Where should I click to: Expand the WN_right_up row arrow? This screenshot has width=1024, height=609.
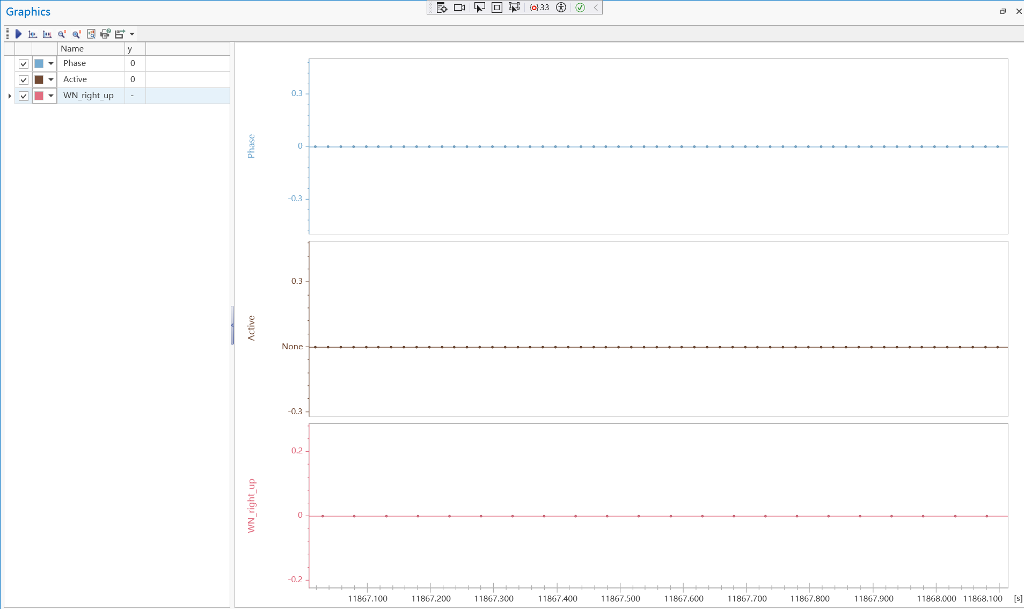pos(10,96)
